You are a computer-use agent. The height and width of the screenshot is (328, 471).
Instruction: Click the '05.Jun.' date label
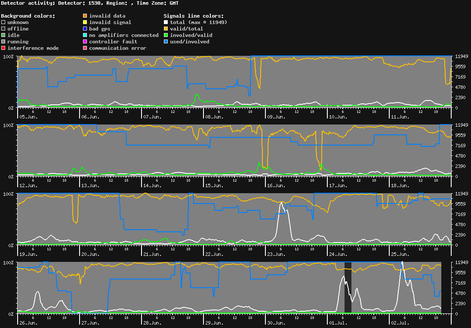(x=28, y=117)
